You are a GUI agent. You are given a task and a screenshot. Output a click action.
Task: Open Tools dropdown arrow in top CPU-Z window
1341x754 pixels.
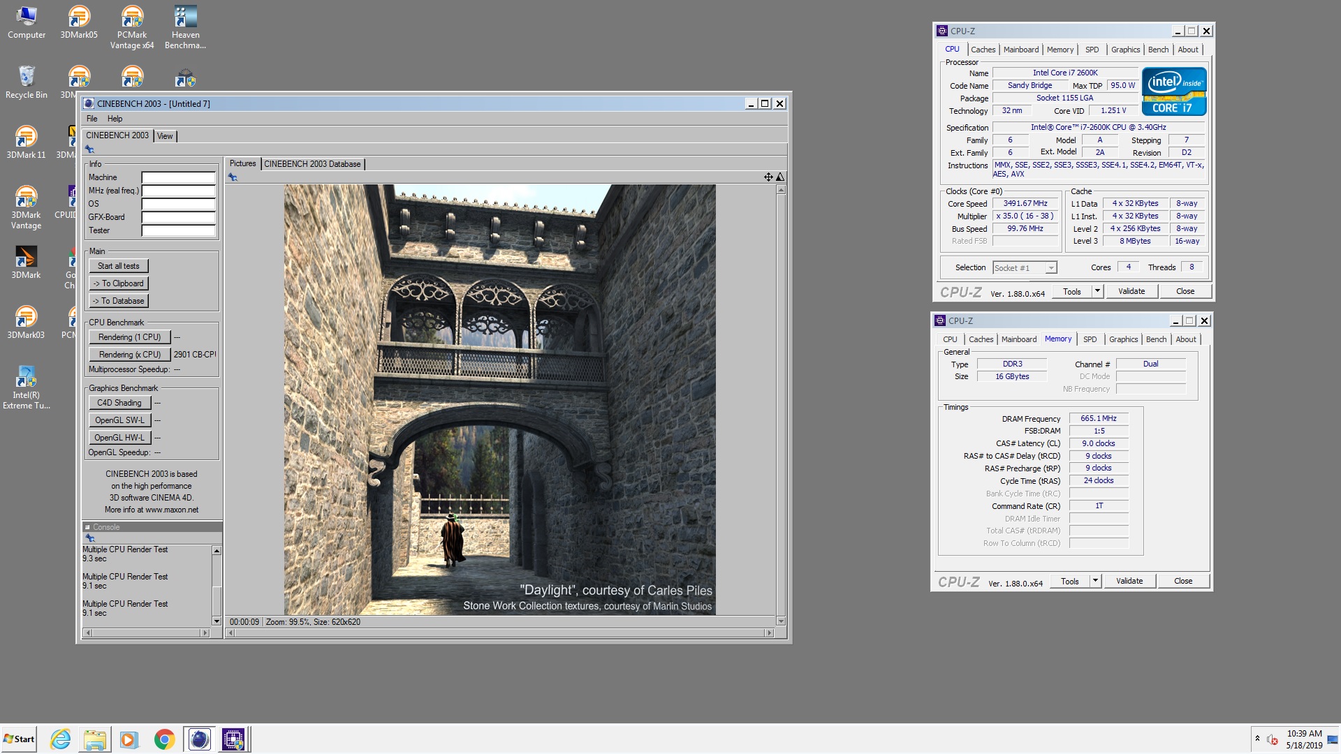(x=1097, y=291)
